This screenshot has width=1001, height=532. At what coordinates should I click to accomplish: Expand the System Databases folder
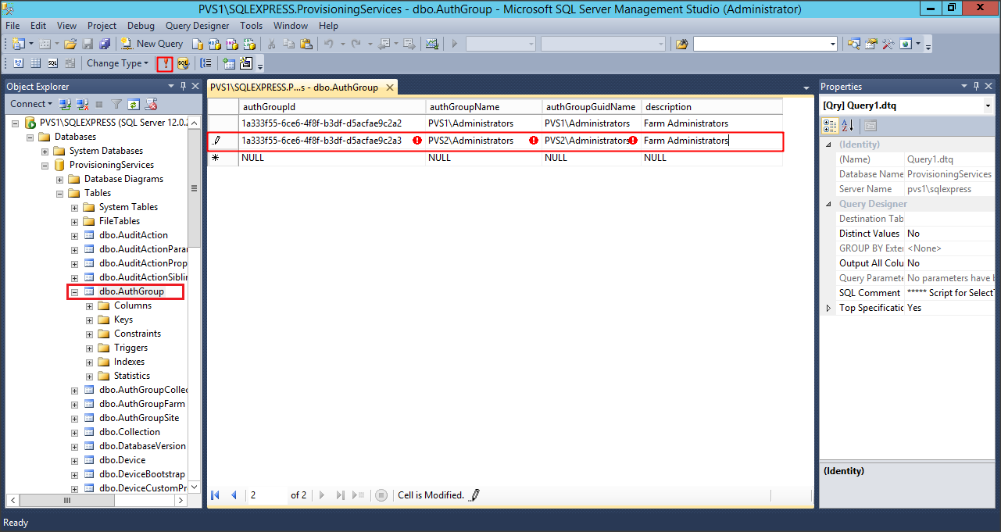click(x=60, y=151)
